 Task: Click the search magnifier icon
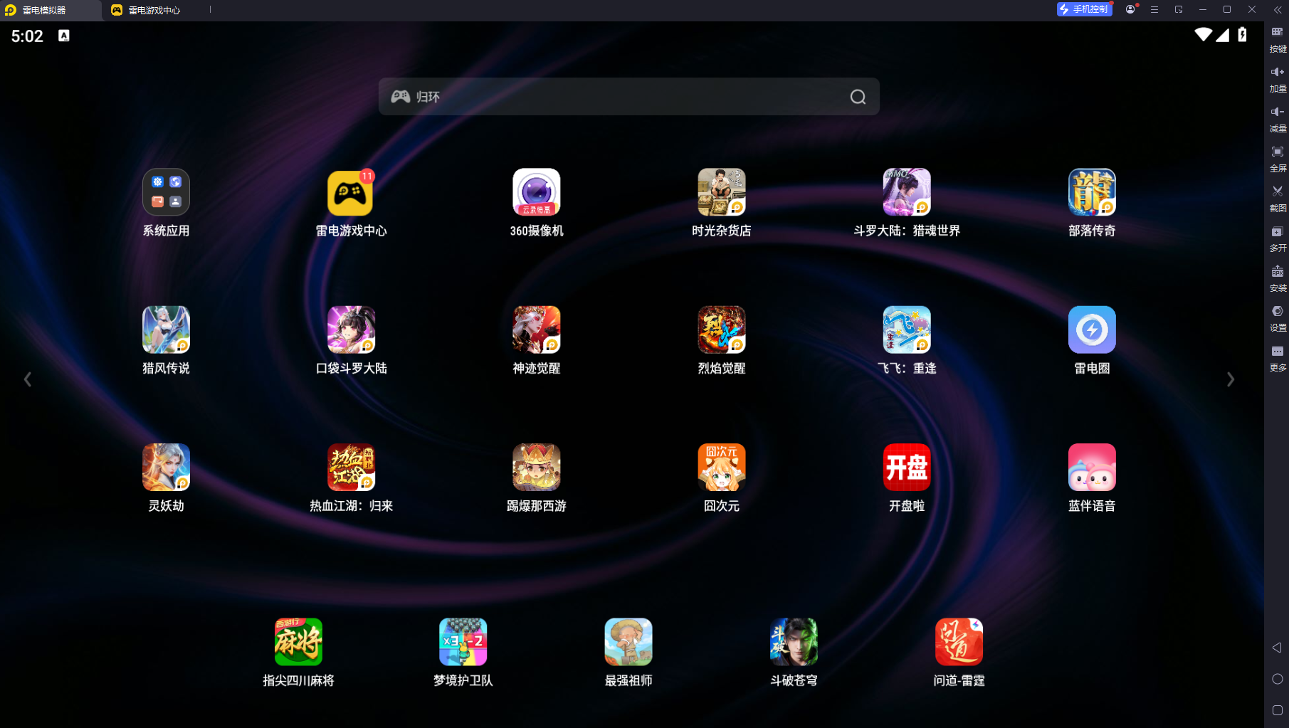pyautogui.click(x=858, y=97)
